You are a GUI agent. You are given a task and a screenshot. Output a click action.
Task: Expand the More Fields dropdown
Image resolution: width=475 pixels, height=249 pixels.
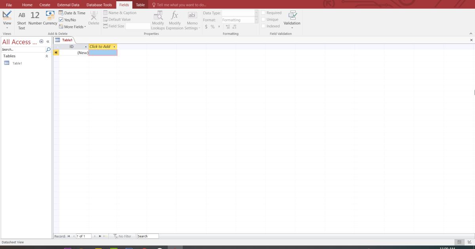click(73, 26)
